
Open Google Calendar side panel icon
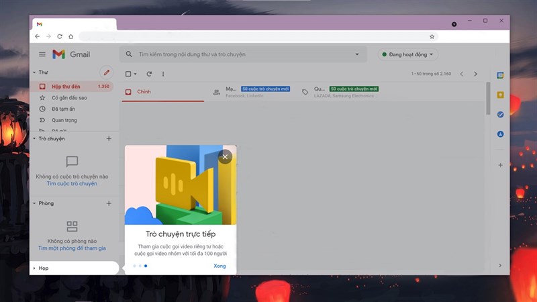(500, 75)
